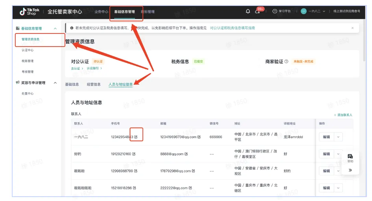Open download cloud icon with 99+ badge
Viewport: 372px width, 201px height.
click(257, 11)
